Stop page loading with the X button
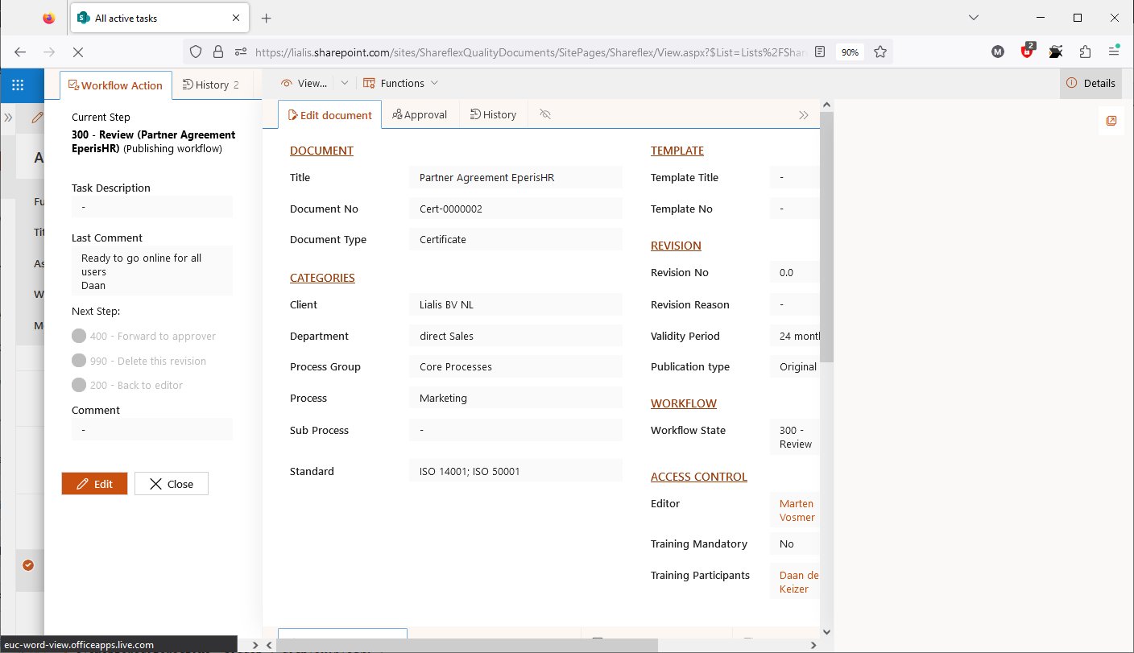The height and width of the screenshot is (653, 1134). tap(77, 52)
